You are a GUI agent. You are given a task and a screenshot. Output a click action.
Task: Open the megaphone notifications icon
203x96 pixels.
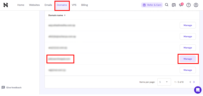(181, 5)
